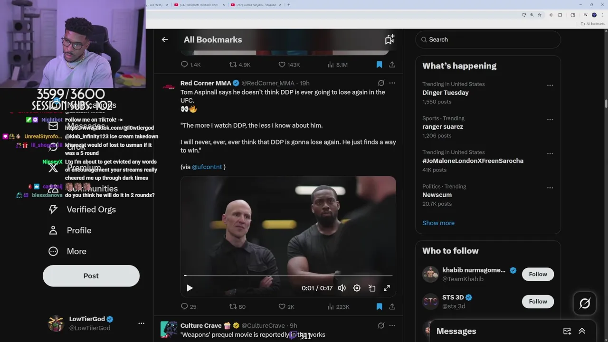The image size is (608, 342).
Task: Open the ranger suarez trend
Action: [x=443, y=127]
